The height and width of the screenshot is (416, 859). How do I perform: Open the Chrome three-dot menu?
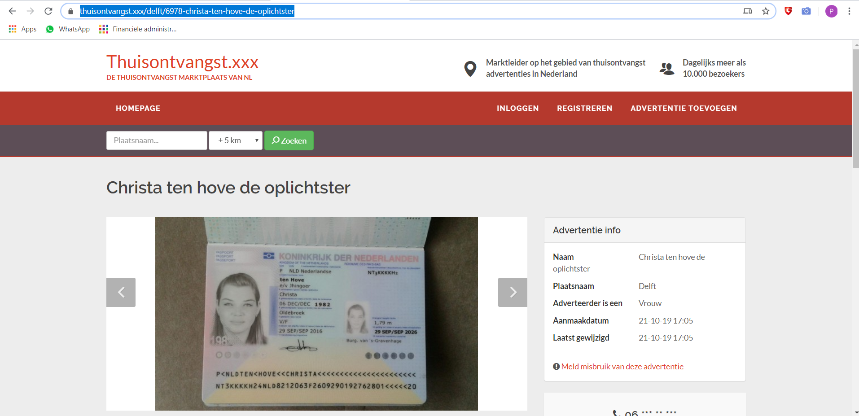click(x=849, y=11)
